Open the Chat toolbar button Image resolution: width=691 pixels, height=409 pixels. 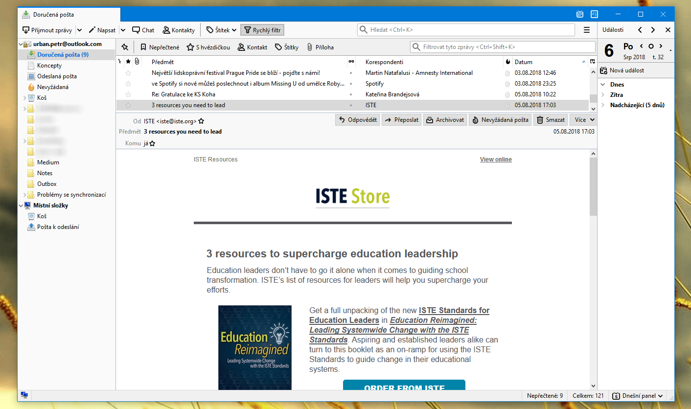pos(143,30)
